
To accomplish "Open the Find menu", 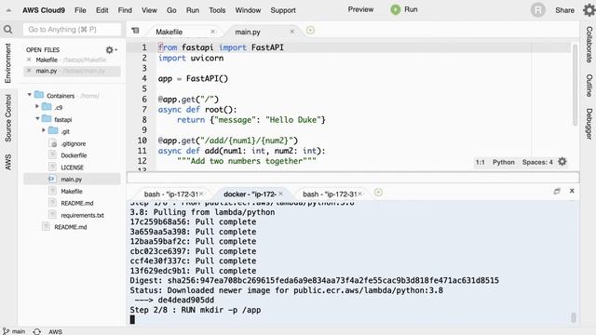I will tap(125, 10).
